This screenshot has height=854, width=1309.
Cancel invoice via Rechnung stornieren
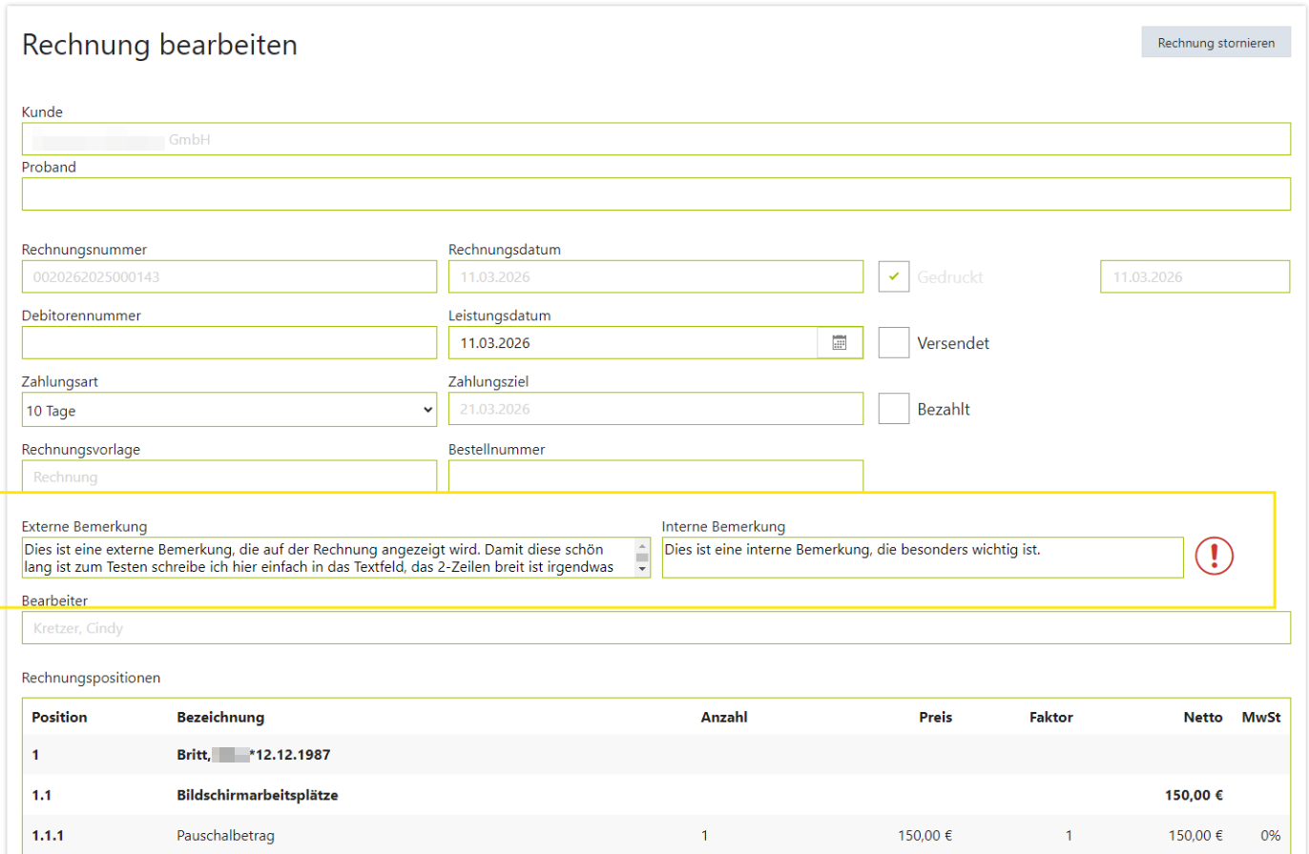pyautogui.click(x=1216, y=43)
